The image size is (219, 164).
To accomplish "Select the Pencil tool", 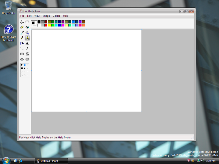I will (22, 38).
